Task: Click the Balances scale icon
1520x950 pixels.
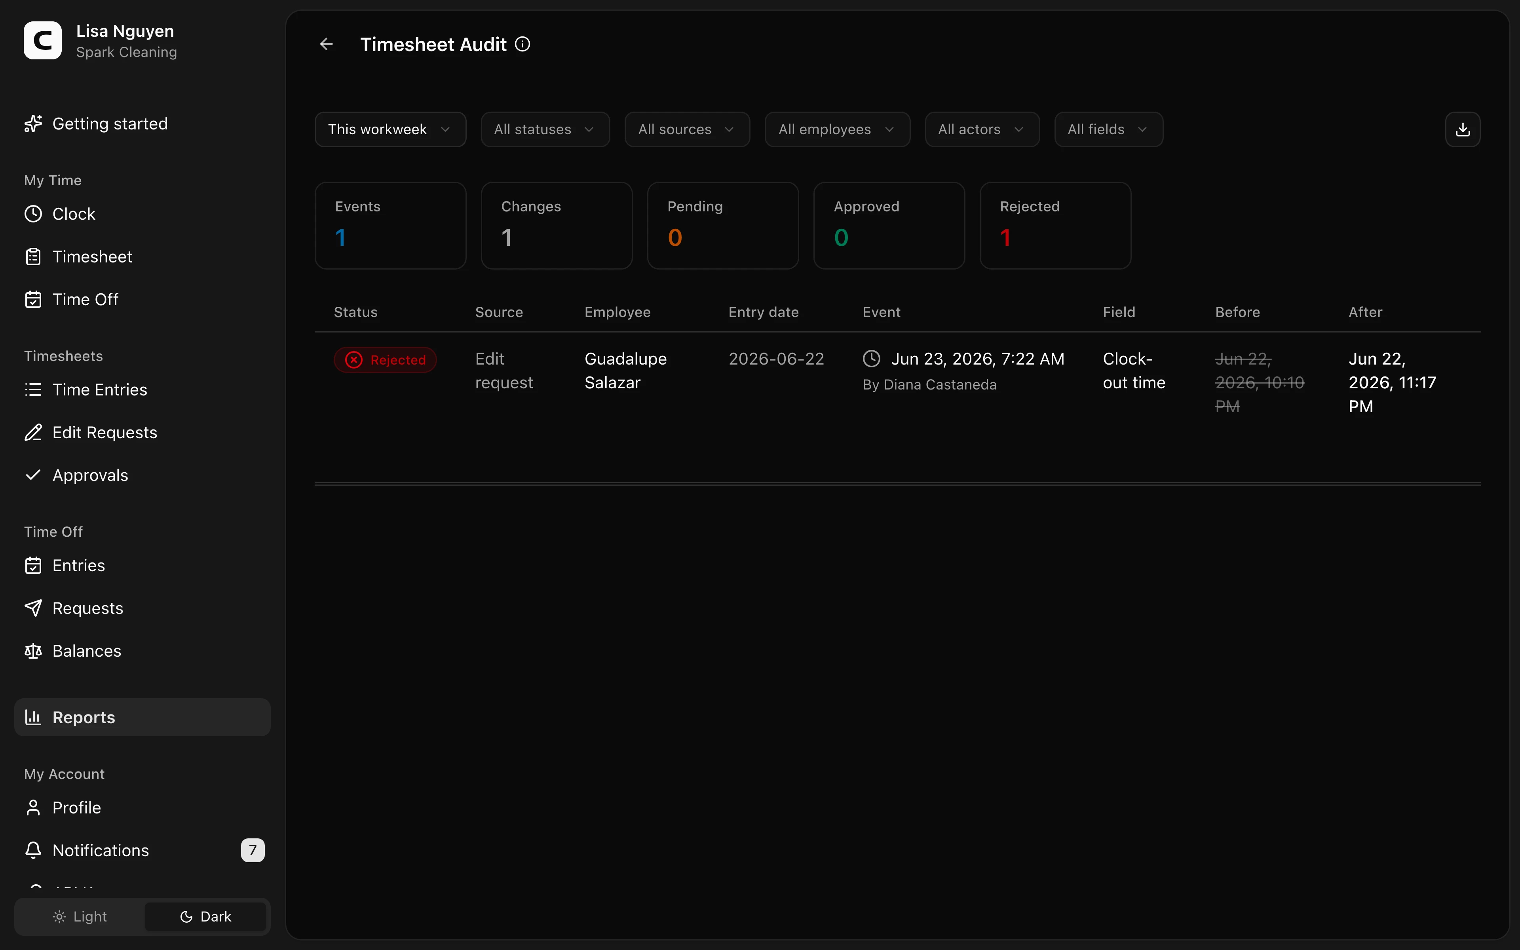Action: click(33, 651)
